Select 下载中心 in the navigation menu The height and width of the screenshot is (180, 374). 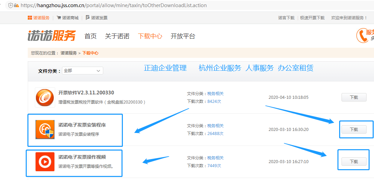[x=150, y=36]
